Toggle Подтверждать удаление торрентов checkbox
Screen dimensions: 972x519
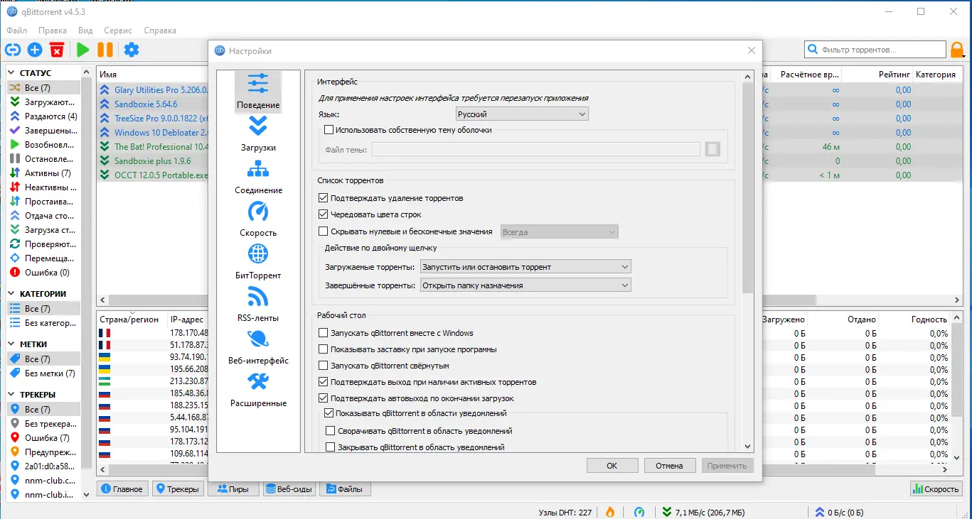coord(324,198)
